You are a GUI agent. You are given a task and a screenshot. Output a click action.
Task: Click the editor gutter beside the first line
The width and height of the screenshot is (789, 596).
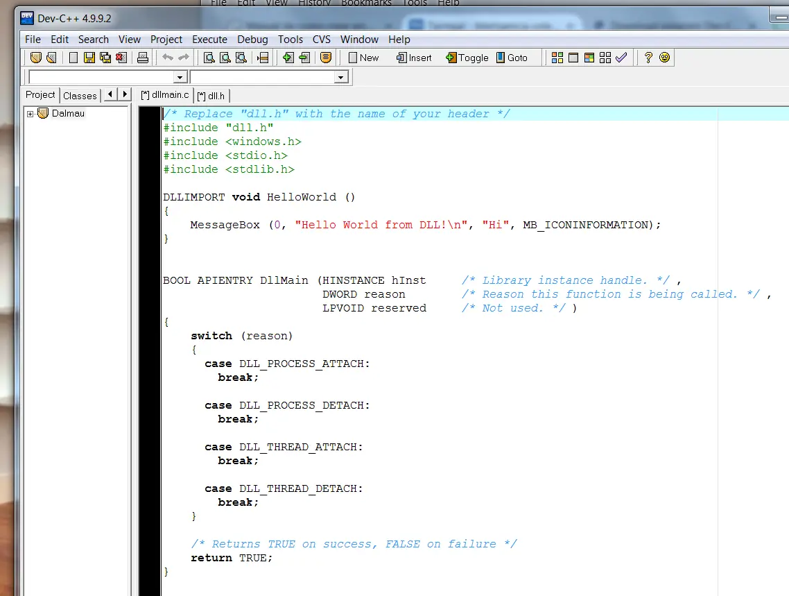pos(150,114)
